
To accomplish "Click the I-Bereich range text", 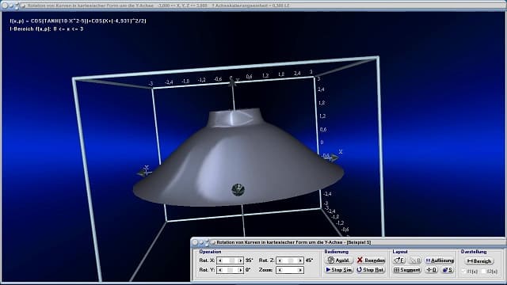I will coord(47,28).
